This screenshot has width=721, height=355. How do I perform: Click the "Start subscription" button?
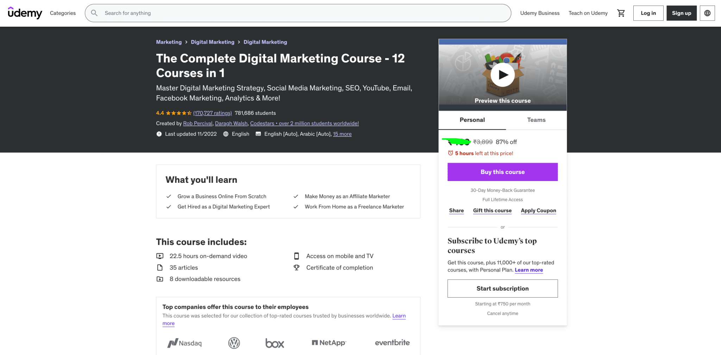point(502,288)
